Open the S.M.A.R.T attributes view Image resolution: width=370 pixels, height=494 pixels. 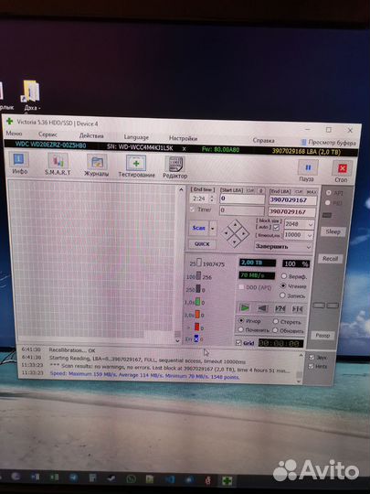tap(58, 164)
